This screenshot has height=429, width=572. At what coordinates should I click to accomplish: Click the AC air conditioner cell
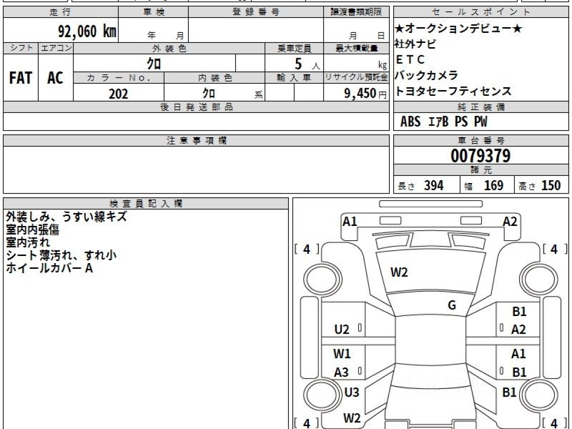coord(55,78)
